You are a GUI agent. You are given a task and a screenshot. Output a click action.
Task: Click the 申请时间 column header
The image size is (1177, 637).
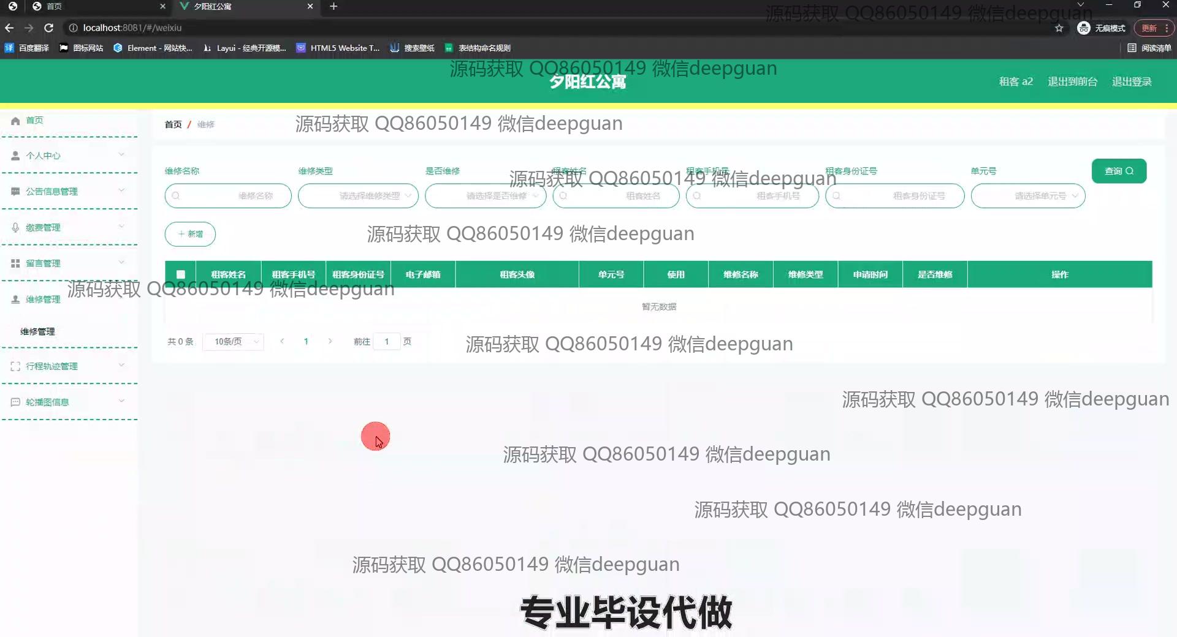click(x=870, y=274)
